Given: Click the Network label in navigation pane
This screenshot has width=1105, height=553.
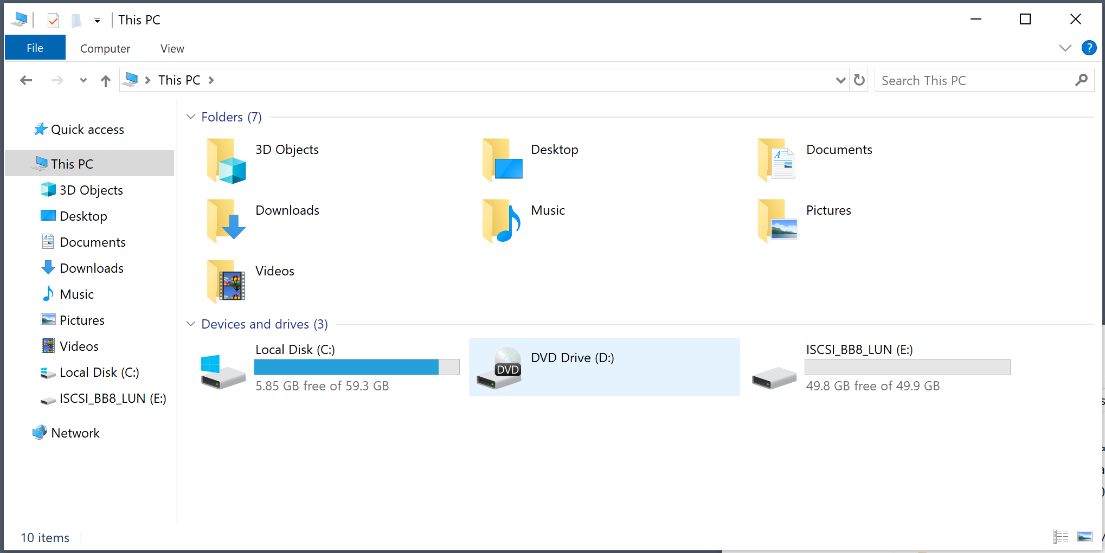Looking at the screenshot, I should pyautogui.click(x=75, y=433).
